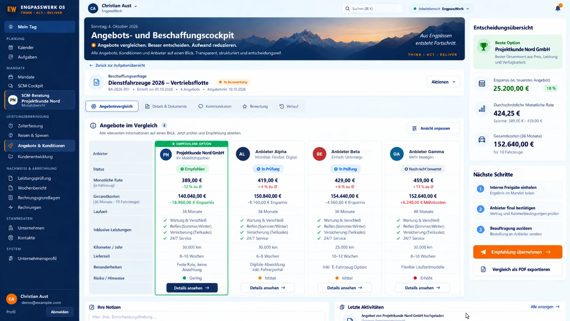Click the GA avatar of Anbieter Gamma
Image resolution: width=570 pixels, height=321 pixels.
point(396,154)
